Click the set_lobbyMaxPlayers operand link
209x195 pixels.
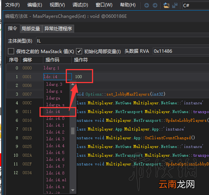pos(128,94)
